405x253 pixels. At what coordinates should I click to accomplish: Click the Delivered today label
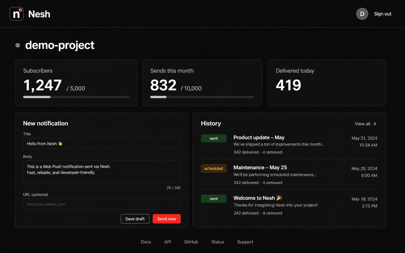coord(295,71)
